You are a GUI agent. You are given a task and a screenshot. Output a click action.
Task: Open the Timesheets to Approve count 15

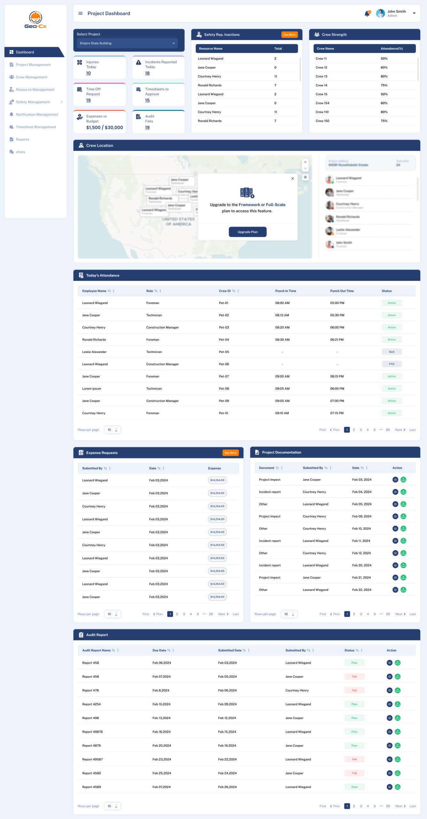(x=147, y=100)
